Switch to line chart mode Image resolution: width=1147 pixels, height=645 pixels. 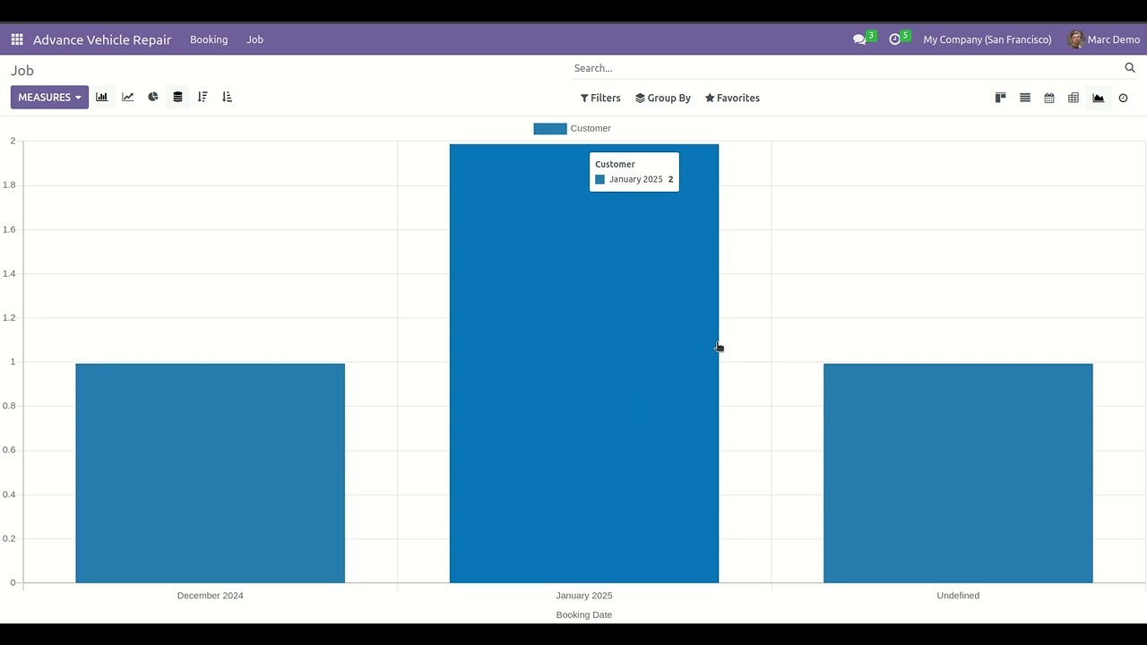tap(128, 97)
